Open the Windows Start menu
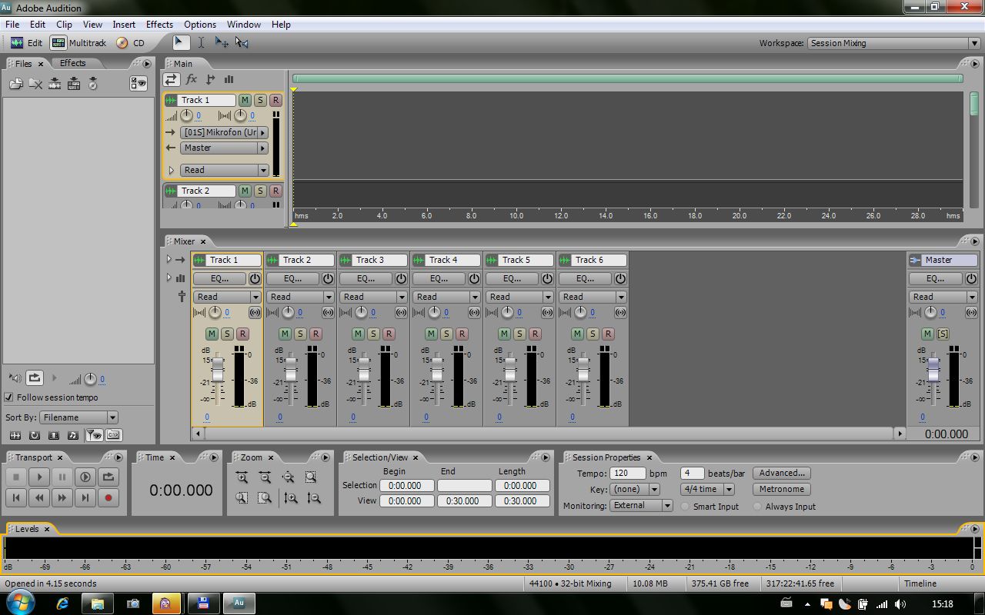Viewport: 985px width, 615px height. point(21,603)
